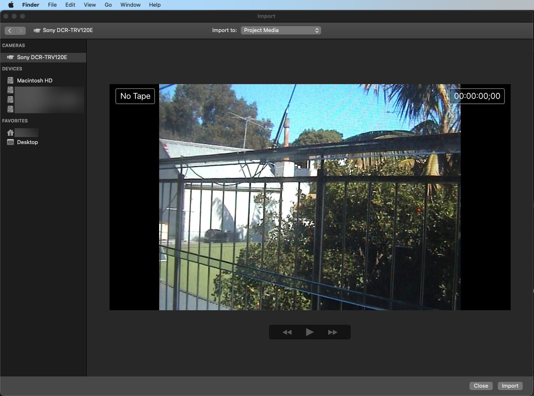Screen dimensions: 534x396
Task: Open the File menu
Action: [x=52, y=5]
